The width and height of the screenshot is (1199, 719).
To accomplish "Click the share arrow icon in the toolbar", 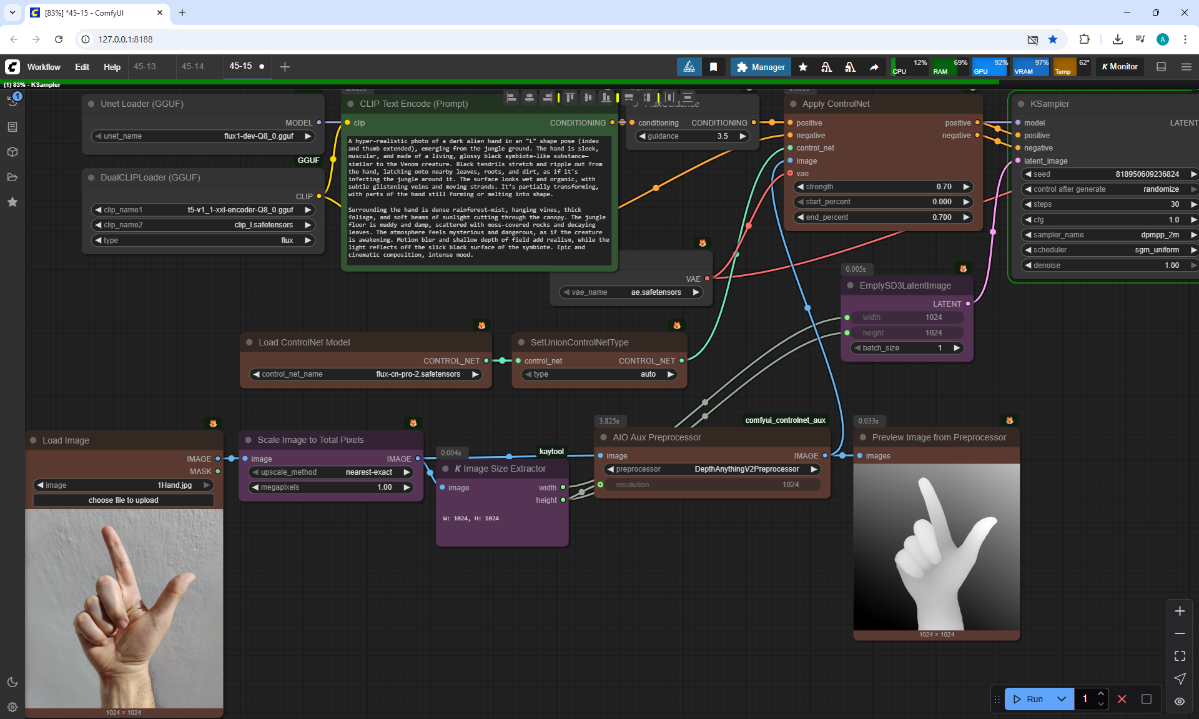I will pos(874,67).
